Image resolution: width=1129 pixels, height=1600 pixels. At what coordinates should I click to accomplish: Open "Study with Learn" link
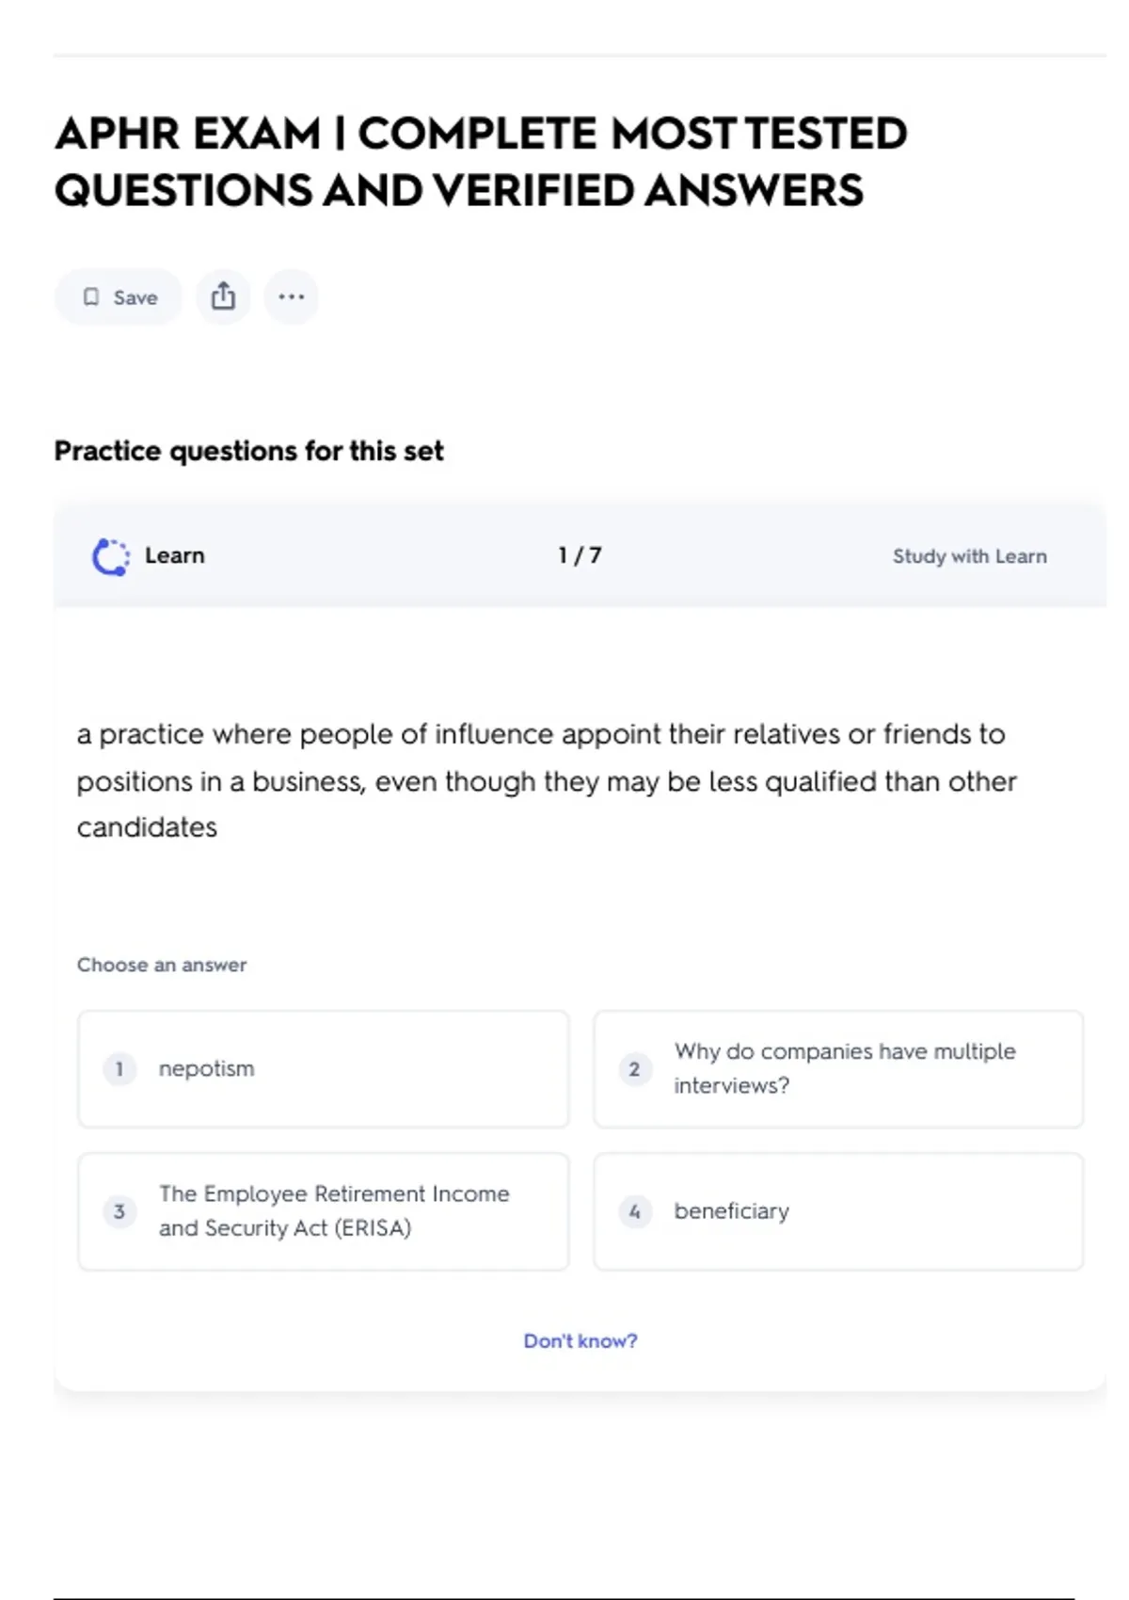click(969, 556)
